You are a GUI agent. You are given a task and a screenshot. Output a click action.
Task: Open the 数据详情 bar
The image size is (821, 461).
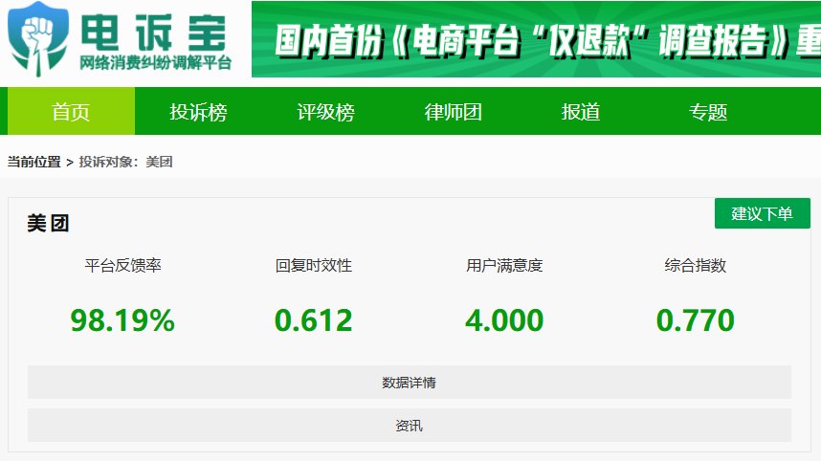410,383
